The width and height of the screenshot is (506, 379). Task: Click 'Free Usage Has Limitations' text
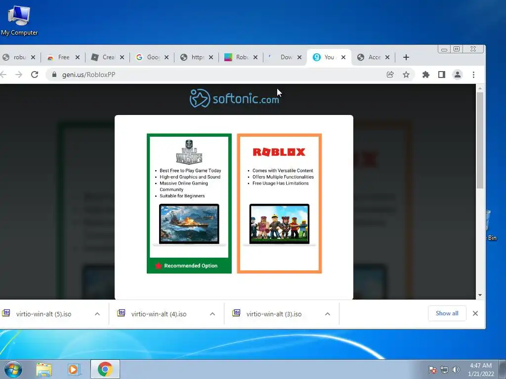[281, 183]
